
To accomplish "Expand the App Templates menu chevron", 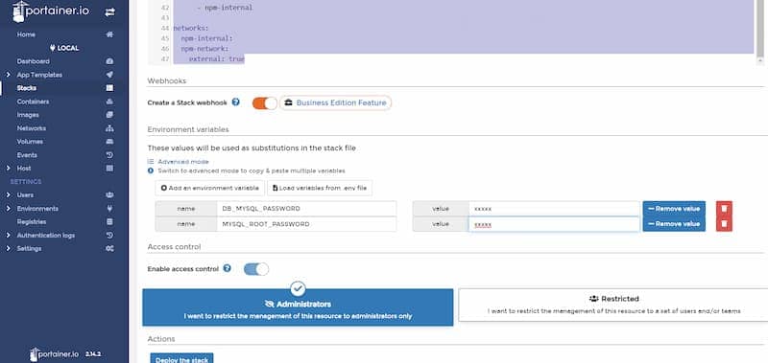I will click(x=8, y=75).
